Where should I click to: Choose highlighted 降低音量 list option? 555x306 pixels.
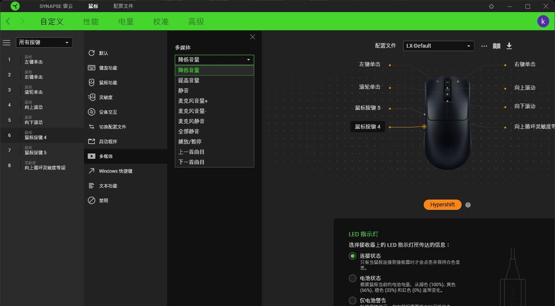[x=214, y=70]
